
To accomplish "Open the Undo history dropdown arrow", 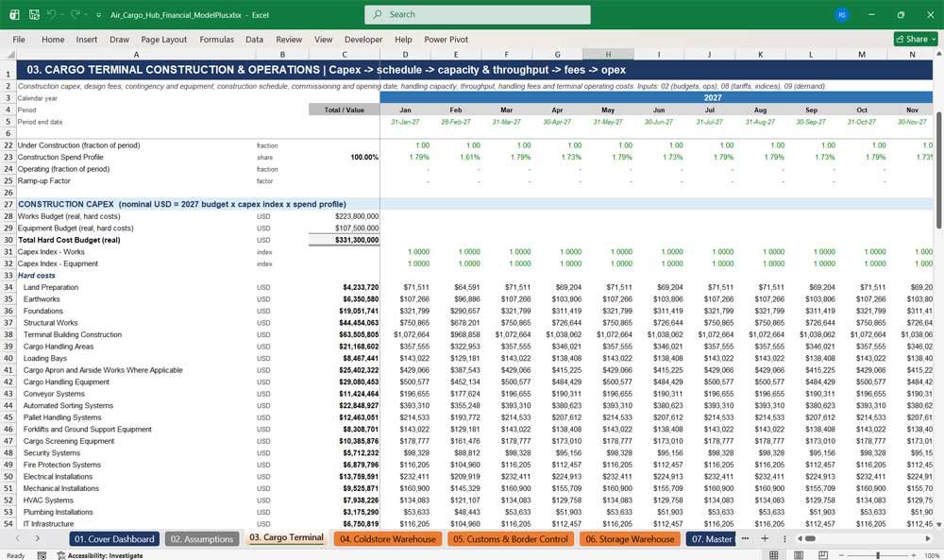I will click(x=61, y=14).
